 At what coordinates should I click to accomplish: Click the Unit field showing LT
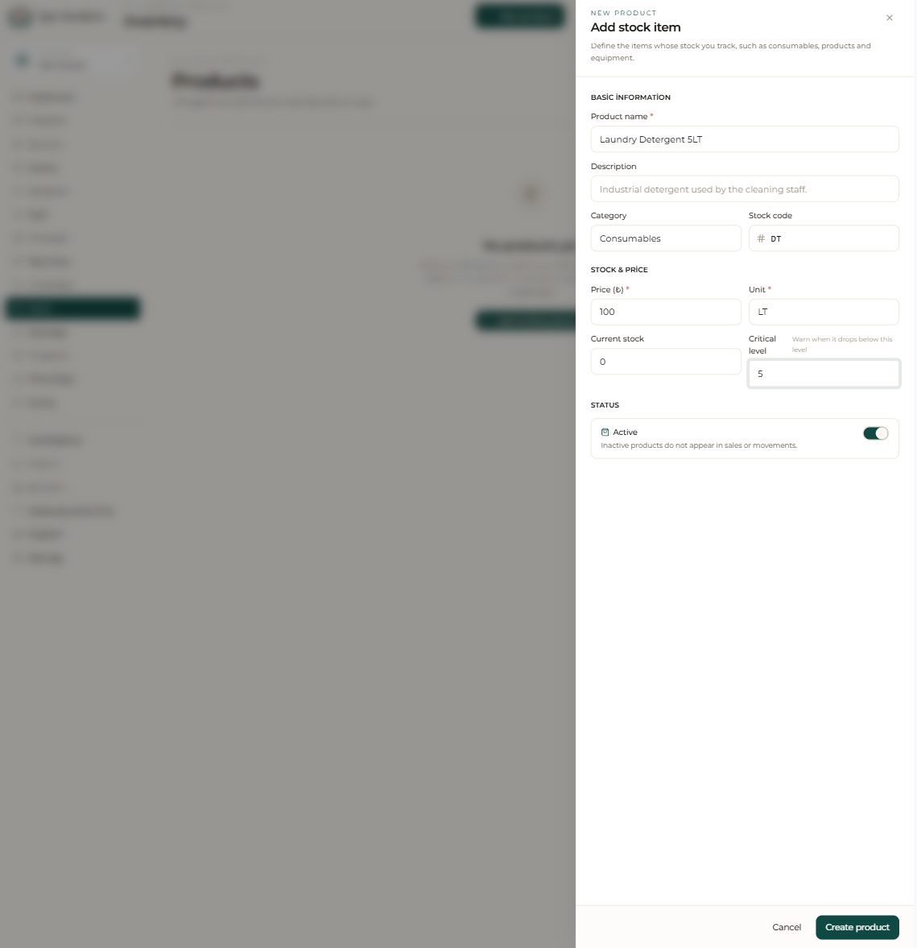click(x=824, y=312)
